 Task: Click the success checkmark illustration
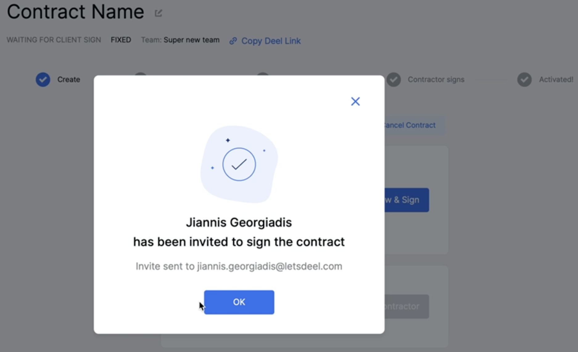pyautogui.click(x=239, y=164)
